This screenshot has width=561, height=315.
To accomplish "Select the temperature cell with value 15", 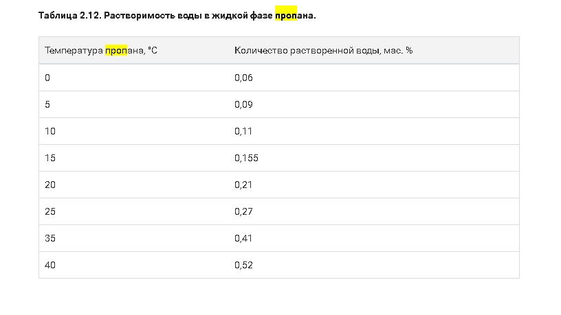I will (x=50, y=158).
